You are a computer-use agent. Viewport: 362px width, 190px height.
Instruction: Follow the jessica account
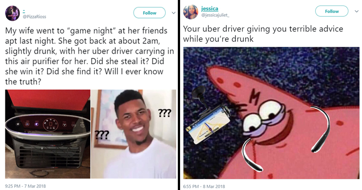click(x=332, y=11)
